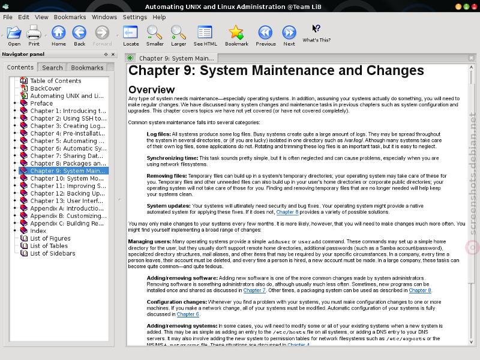Click the Index book icon
Image resolution: width=480 pixels, height=360 pixels.
point(24,230)
